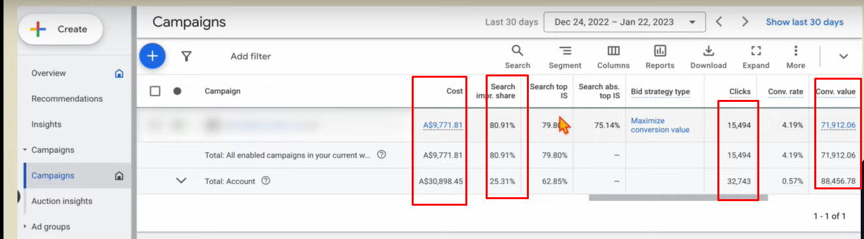Screen dimensions: 864x239
Task: Click the Create button
Action: pyautogui.click(x=61, y=29)
